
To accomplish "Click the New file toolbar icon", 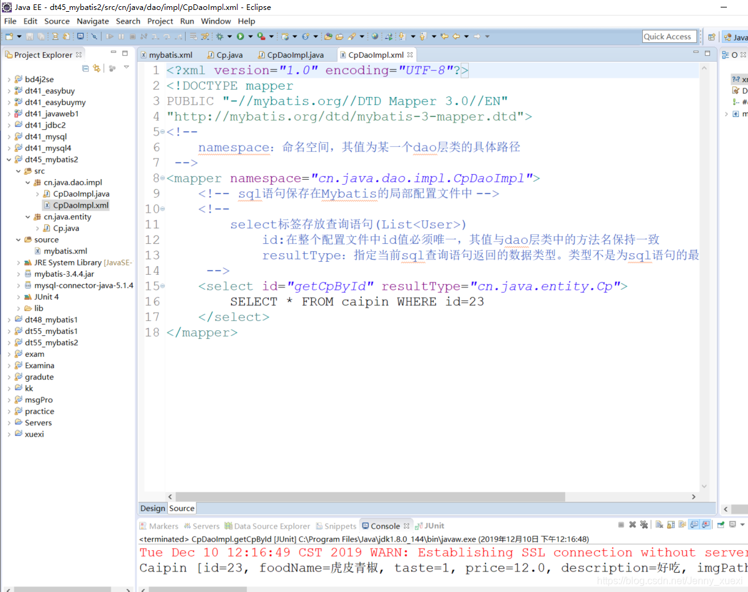I will click(x=8, y=37).
